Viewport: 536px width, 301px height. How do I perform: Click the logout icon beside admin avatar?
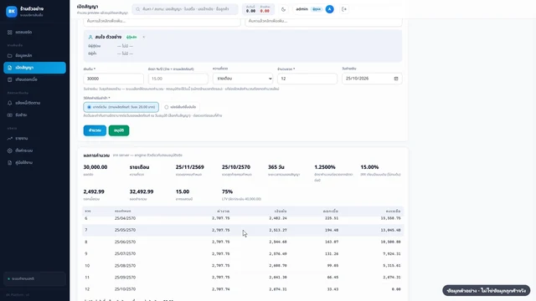344,9
